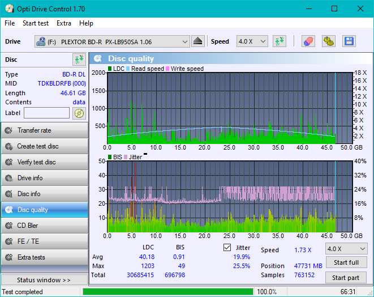Toggle the Jitter checkbox
This screenshot has height=297, width=374.
[x=227, y=248]
